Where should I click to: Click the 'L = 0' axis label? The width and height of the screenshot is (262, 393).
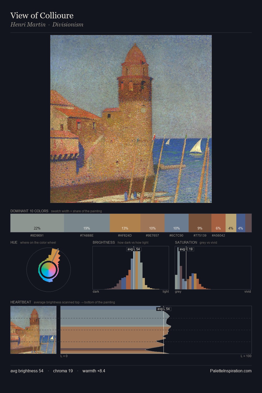(x=64, y=356)
